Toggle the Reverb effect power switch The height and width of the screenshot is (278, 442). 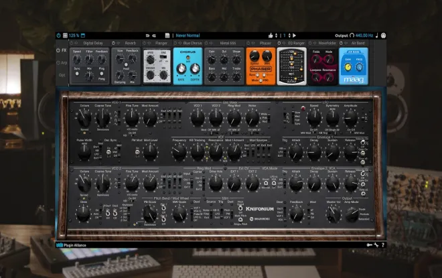pos(113,43)
